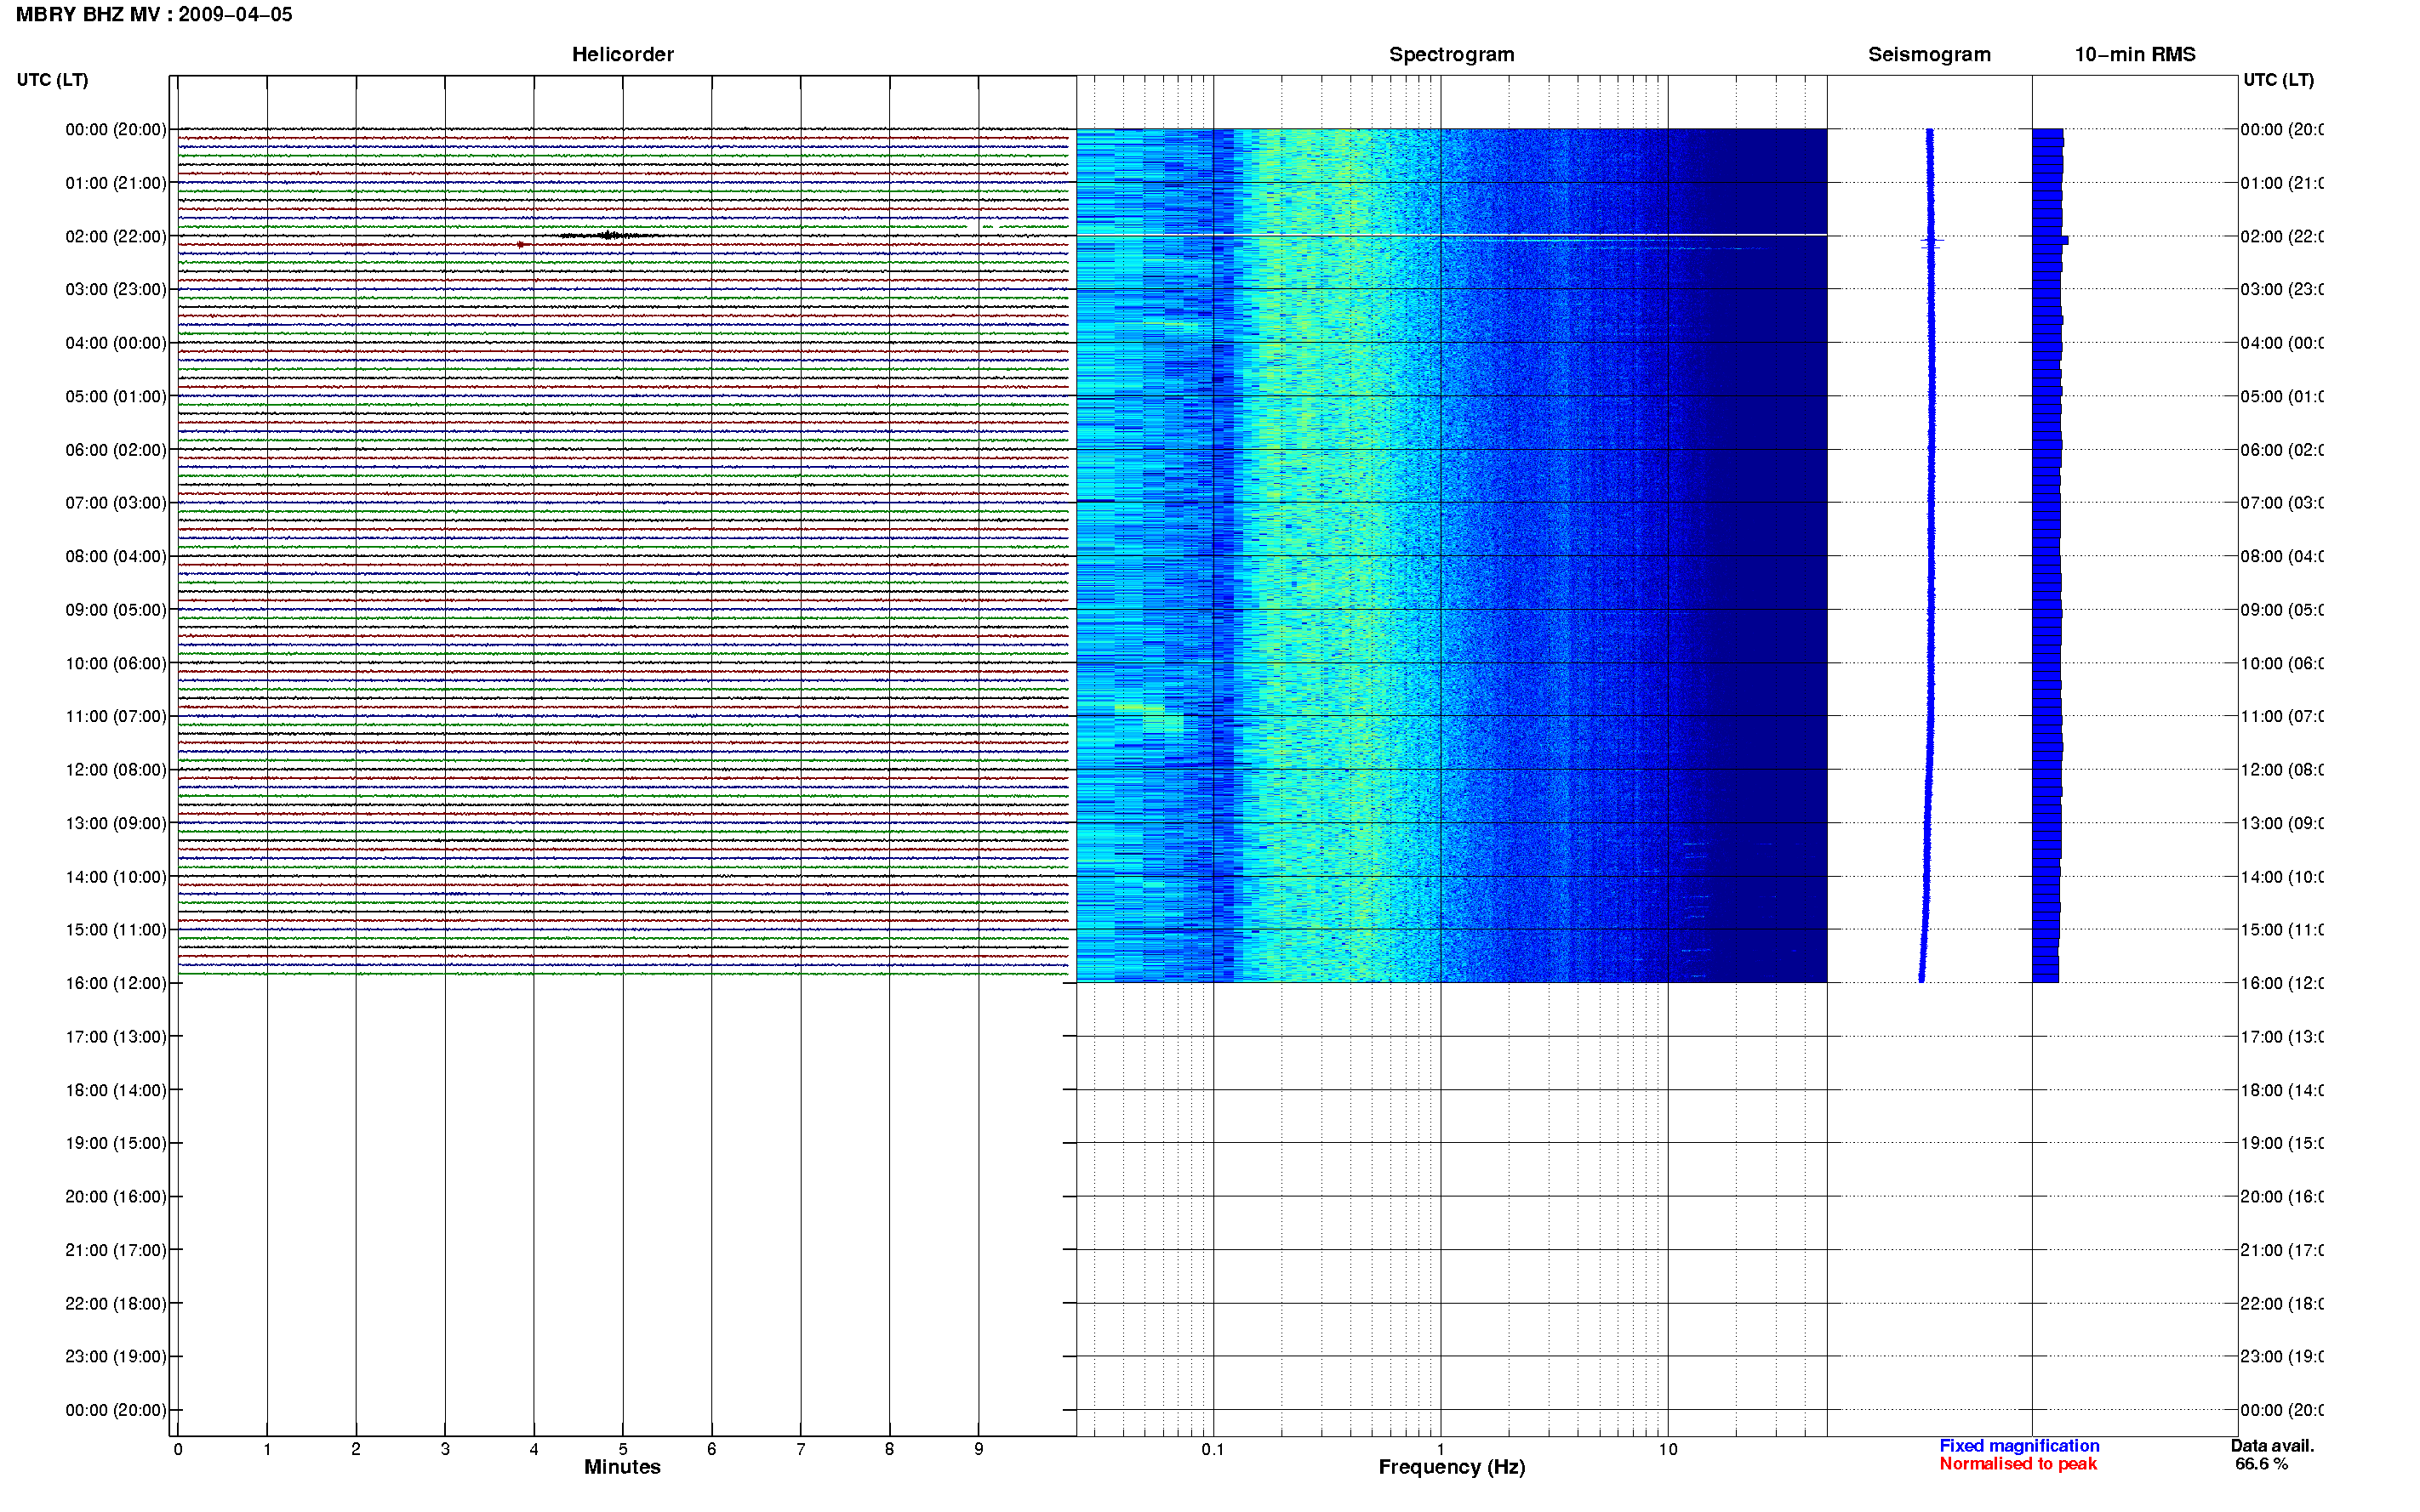
Task: Select the left time label "05:00 (01:00)"
Action: tap(116, 396)
